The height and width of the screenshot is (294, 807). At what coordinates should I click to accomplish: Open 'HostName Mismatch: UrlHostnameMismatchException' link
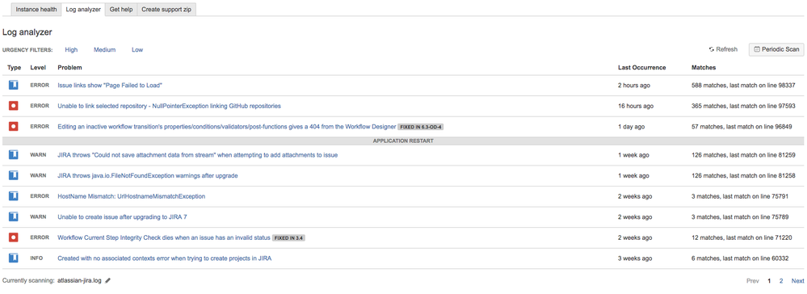(131, 196)
